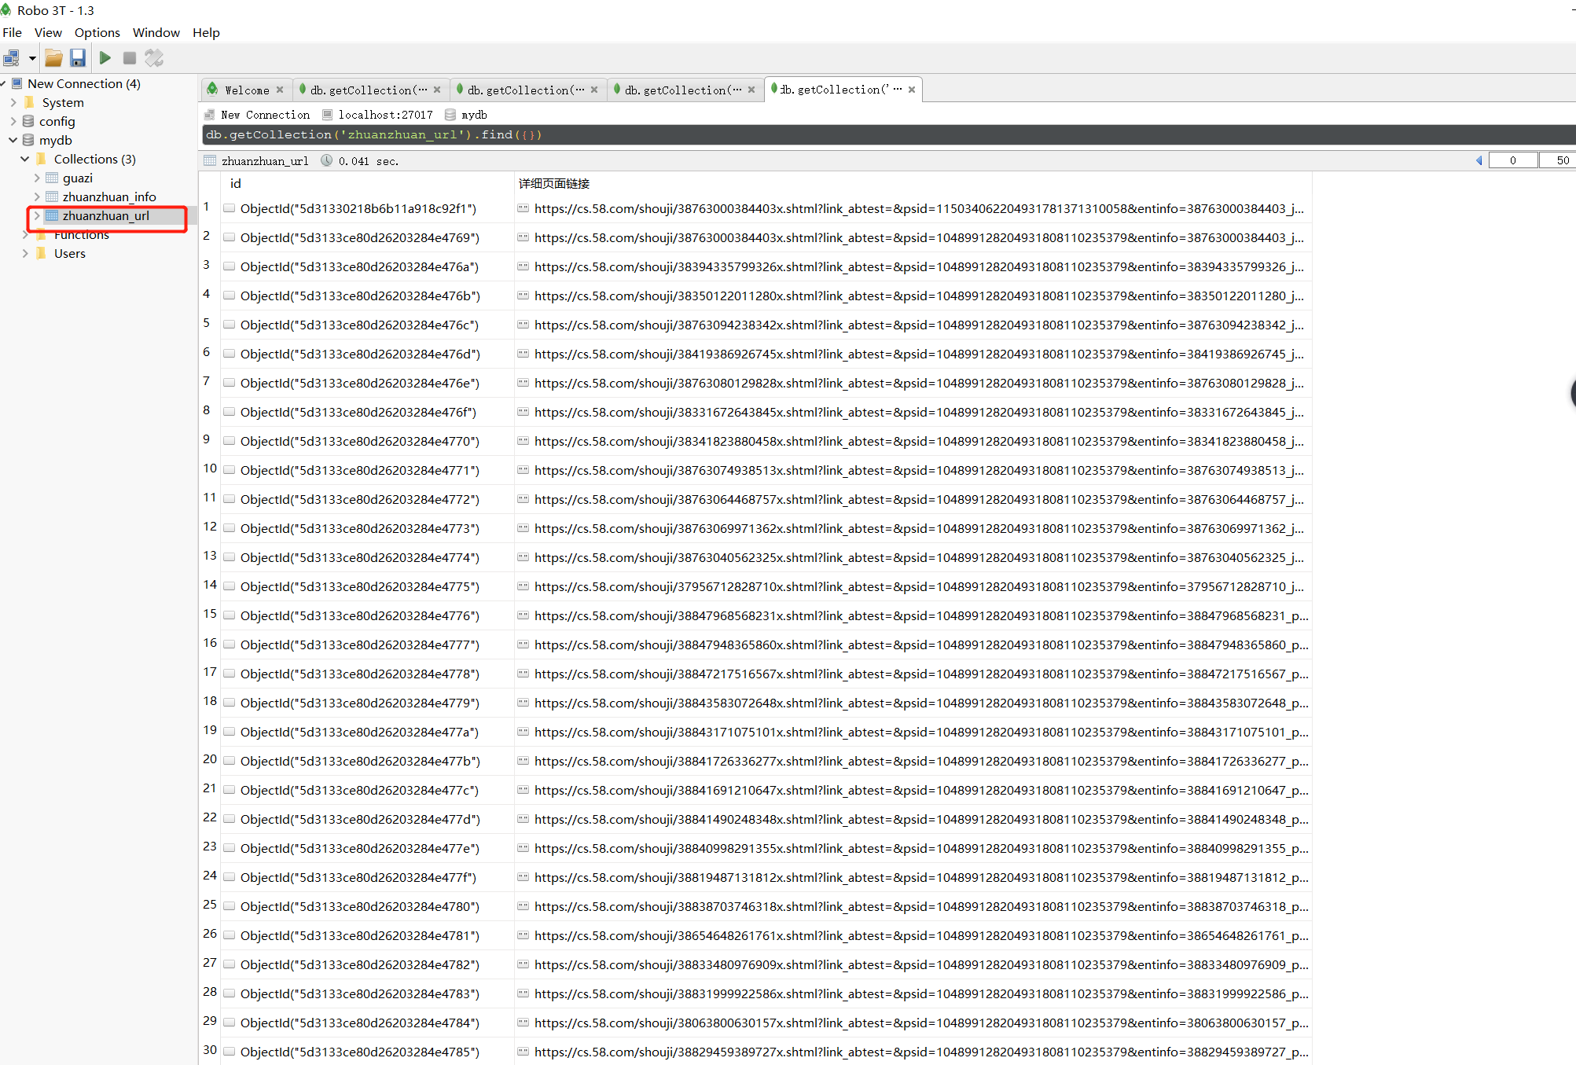The height and width of the screenshot is (1065, 1576).
Task: Open the Help menu
Action: click(x=206, y=32)
